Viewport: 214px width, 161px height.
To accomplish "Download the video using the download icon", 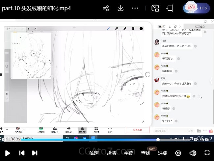I will (120, 8).
